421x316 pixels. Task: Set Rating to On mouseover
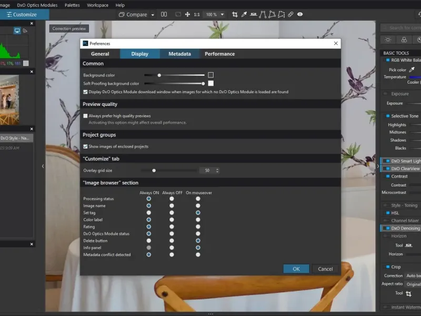[198, 227]
